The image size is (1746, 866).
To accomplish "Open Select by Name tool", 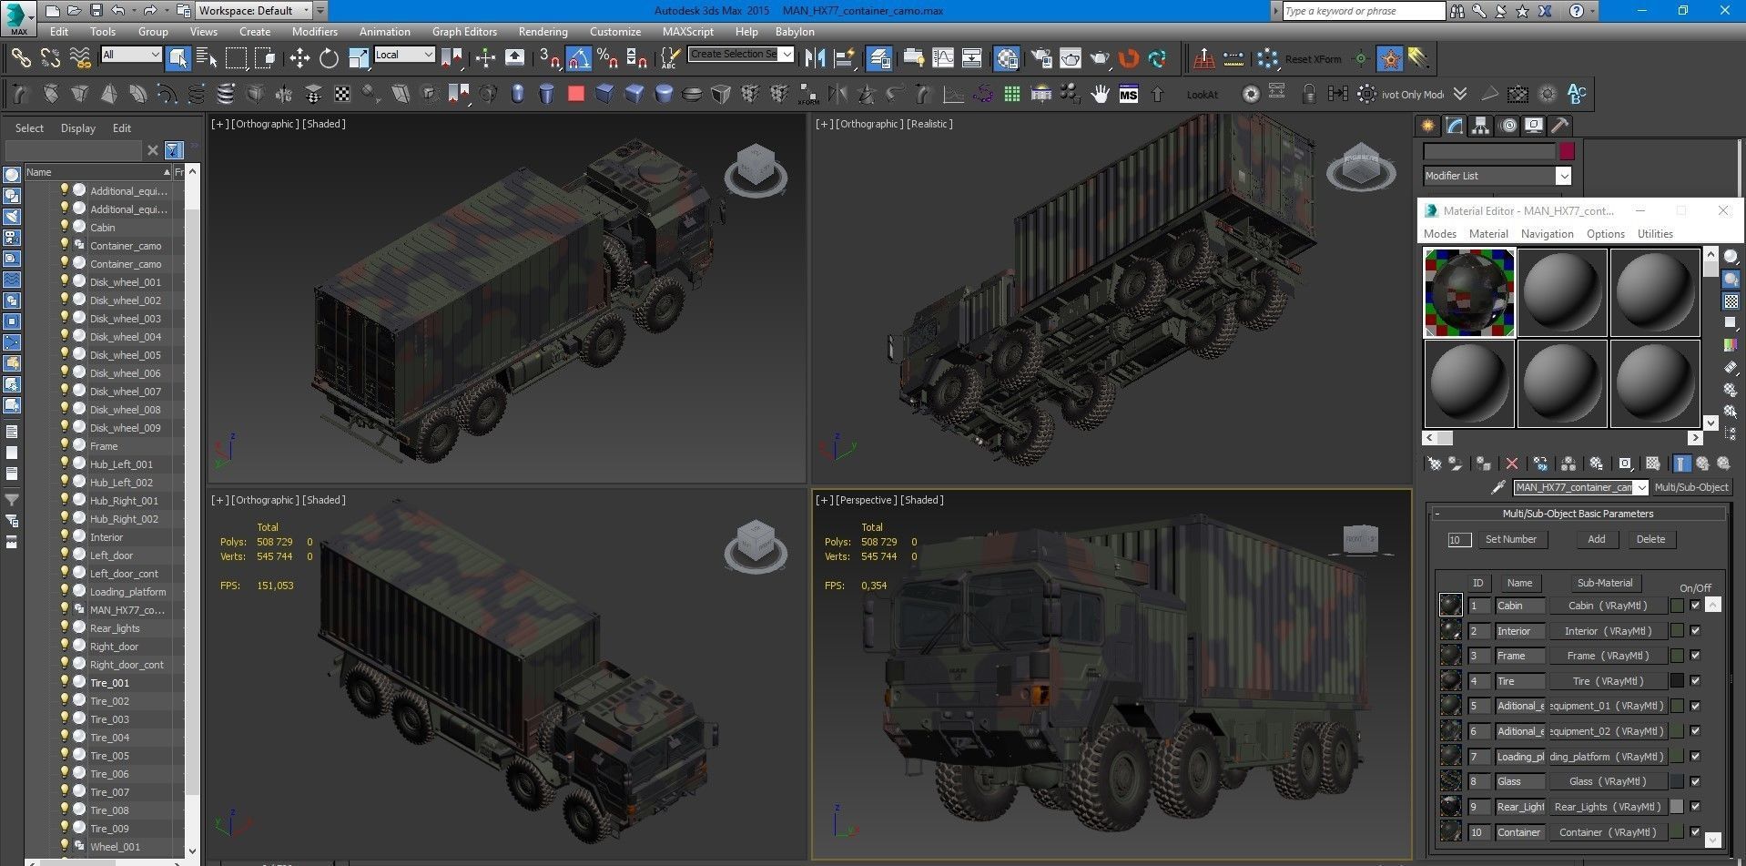I will pos(207,58).
